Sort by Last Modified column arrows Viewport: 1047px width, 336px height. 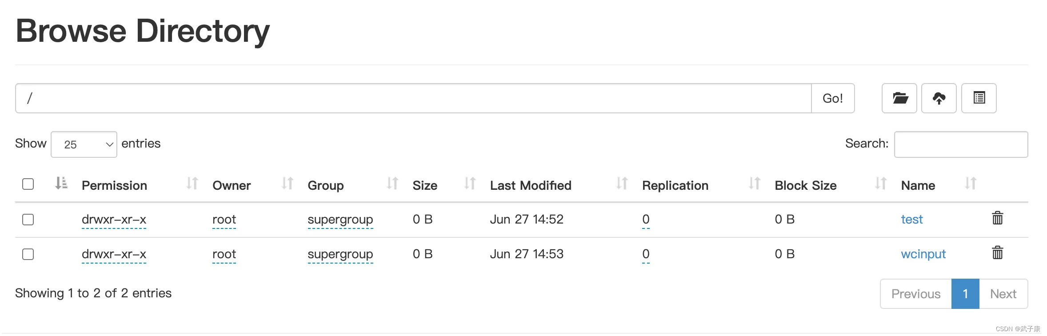[x=622, y=184]
